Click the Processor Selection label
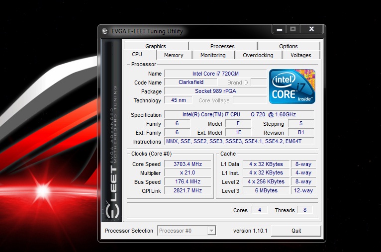Screen dimensions: 381x252 [x=129, y=231]
